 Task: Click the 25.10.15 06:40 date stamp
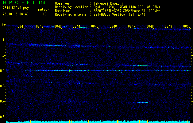pos(15,14)
